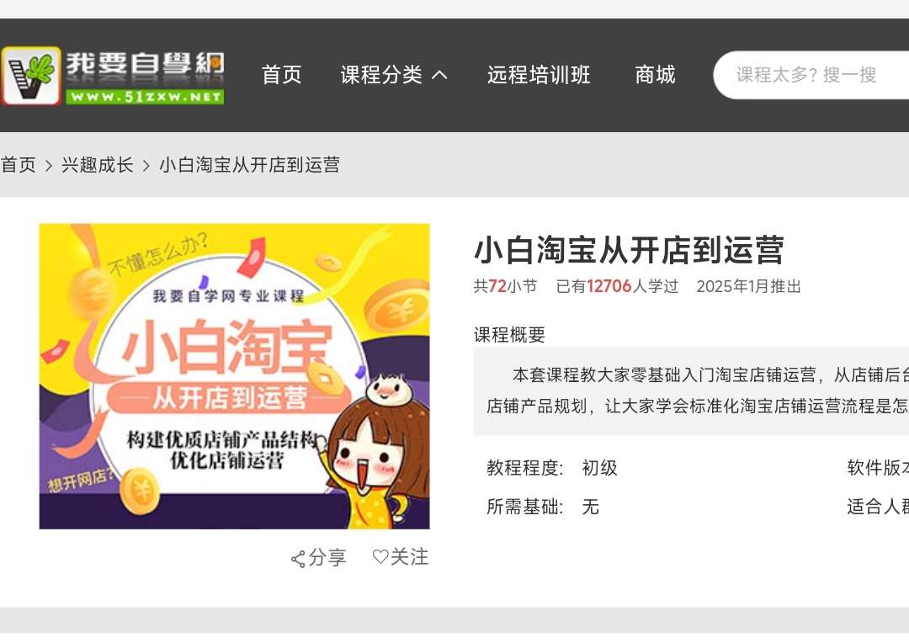Image resolution: width=909 pixels, height=643 pixels.
Task: Click the 小白淘宝从开店到运营 breadcrumb
Action: (249, 165)
